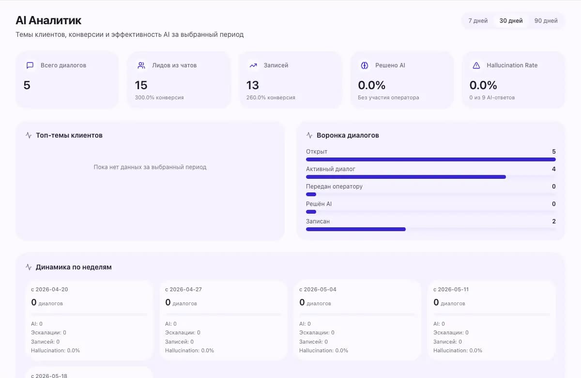581x378 pixels.
Task: Click the AI Аналитик page heading
Action: click(48, 20)
